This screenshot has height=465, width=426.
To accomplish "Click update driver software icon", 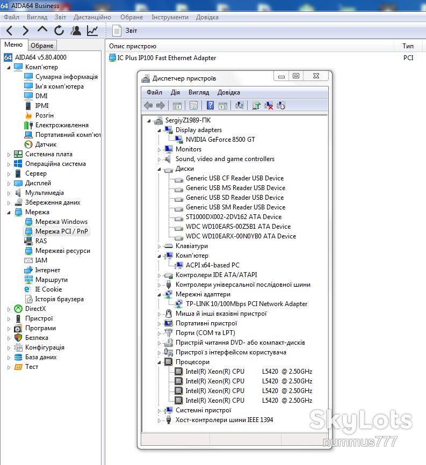I will point(256,105).
